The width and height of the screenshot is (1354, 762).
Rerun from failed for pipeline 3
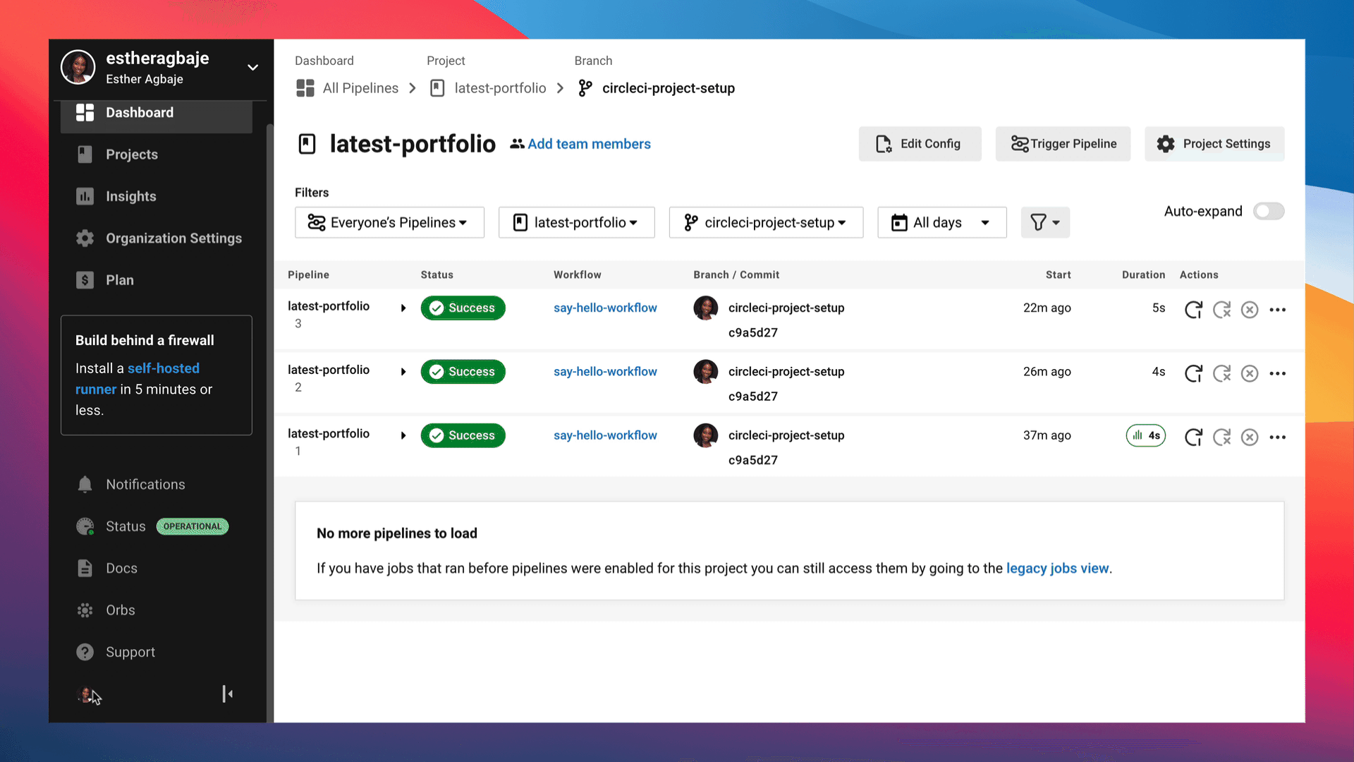click(1221, 309)
